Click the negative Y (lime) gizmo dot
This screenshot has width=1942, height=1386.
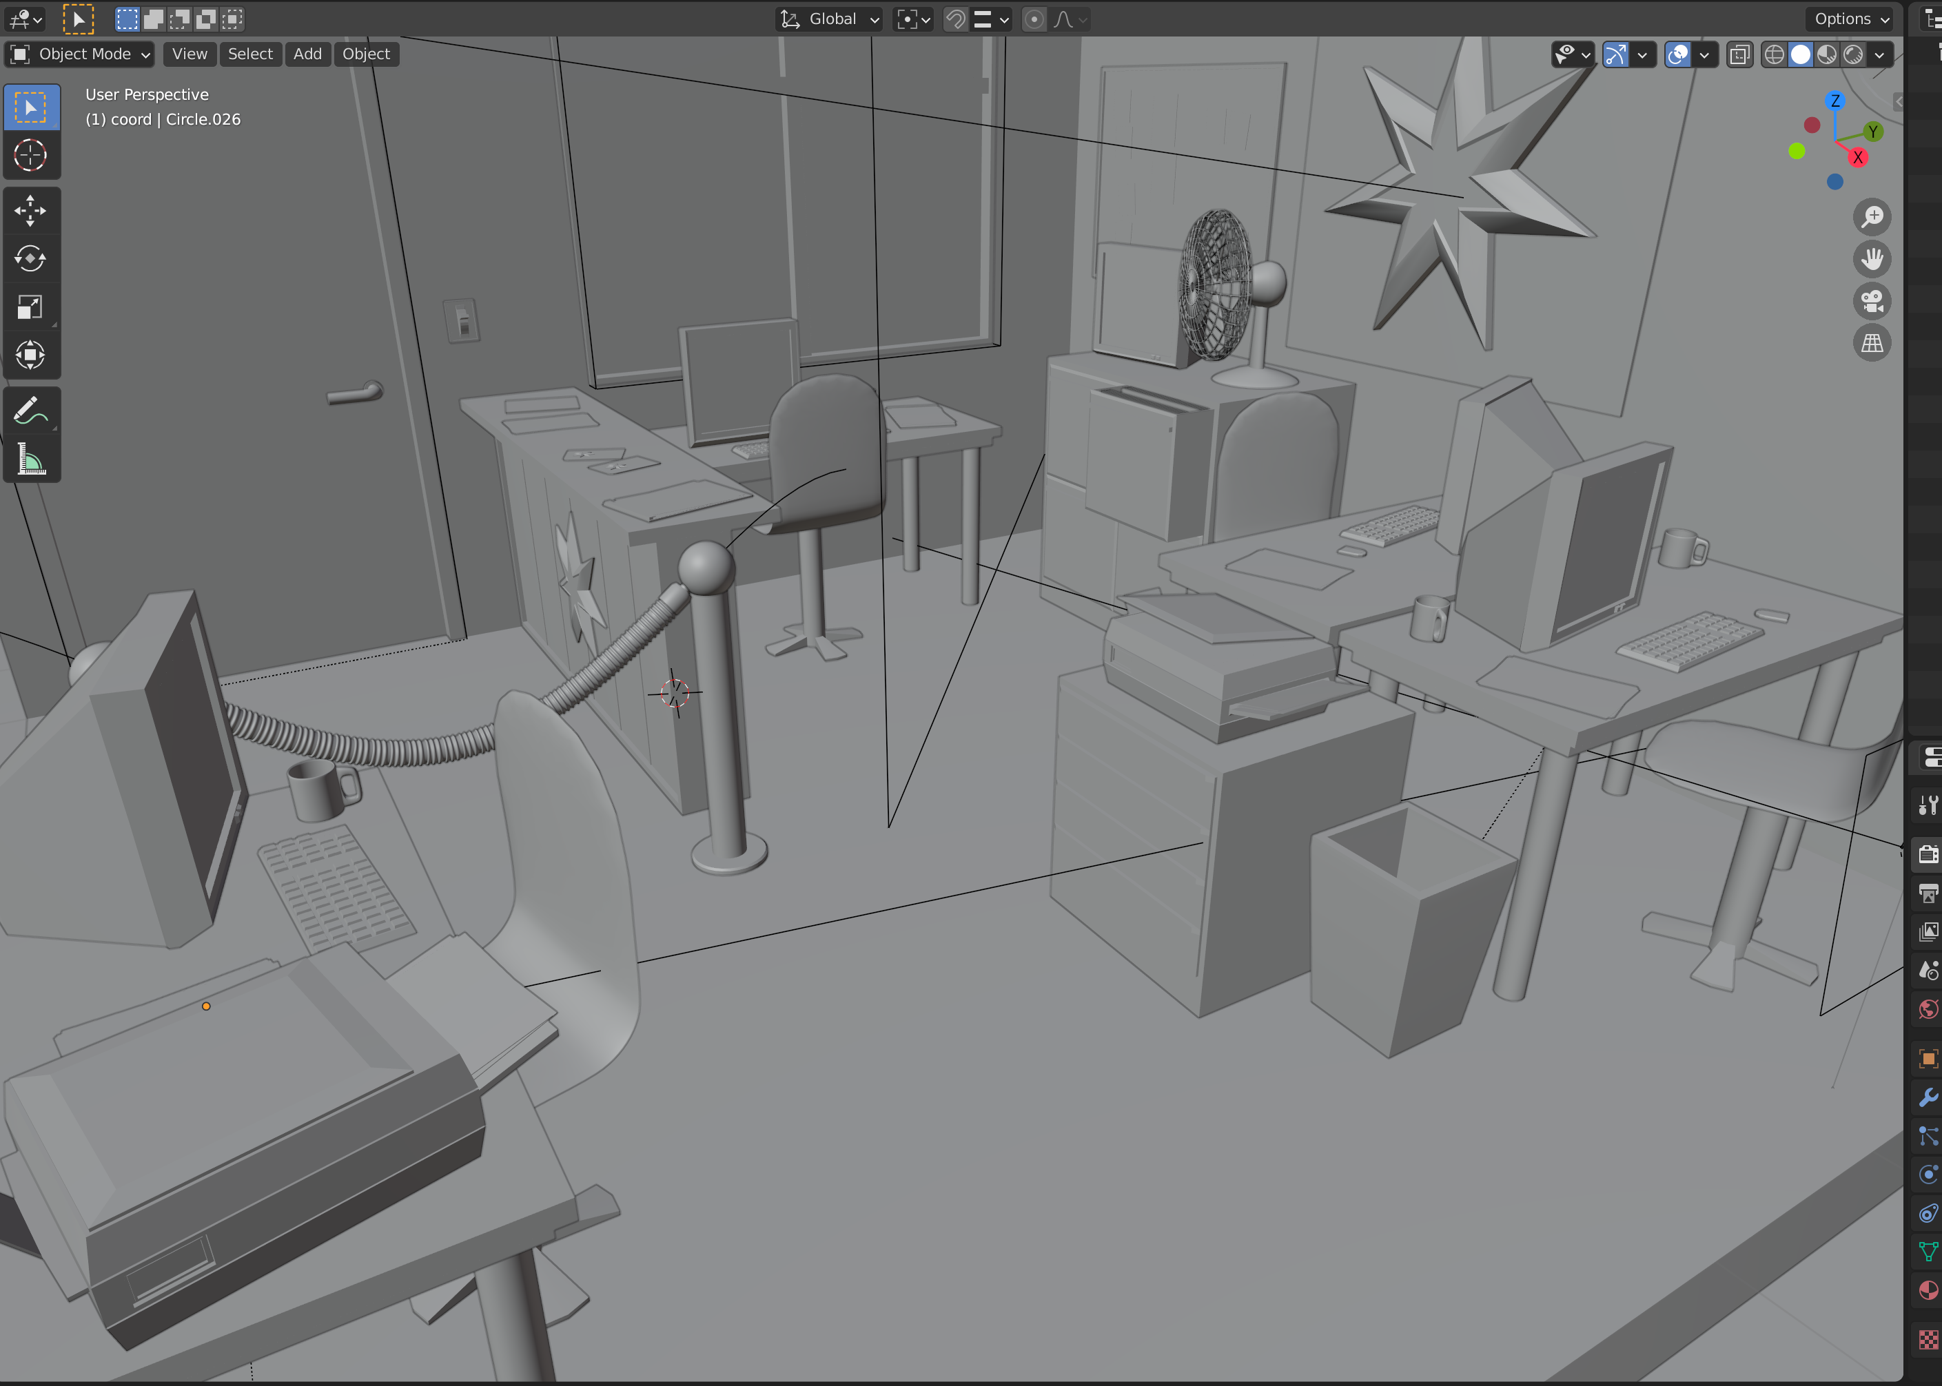1797,151
